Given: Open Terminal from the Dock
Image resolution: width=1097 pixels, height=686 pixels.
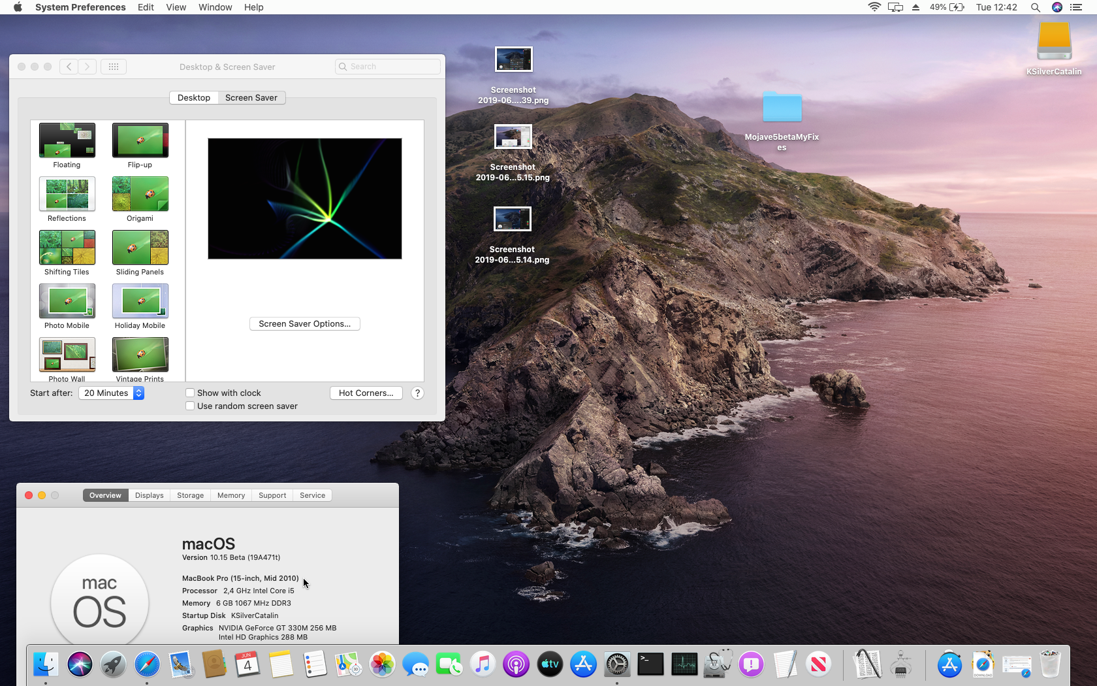Looking at the screenshot, I should (x=650, y=665).
